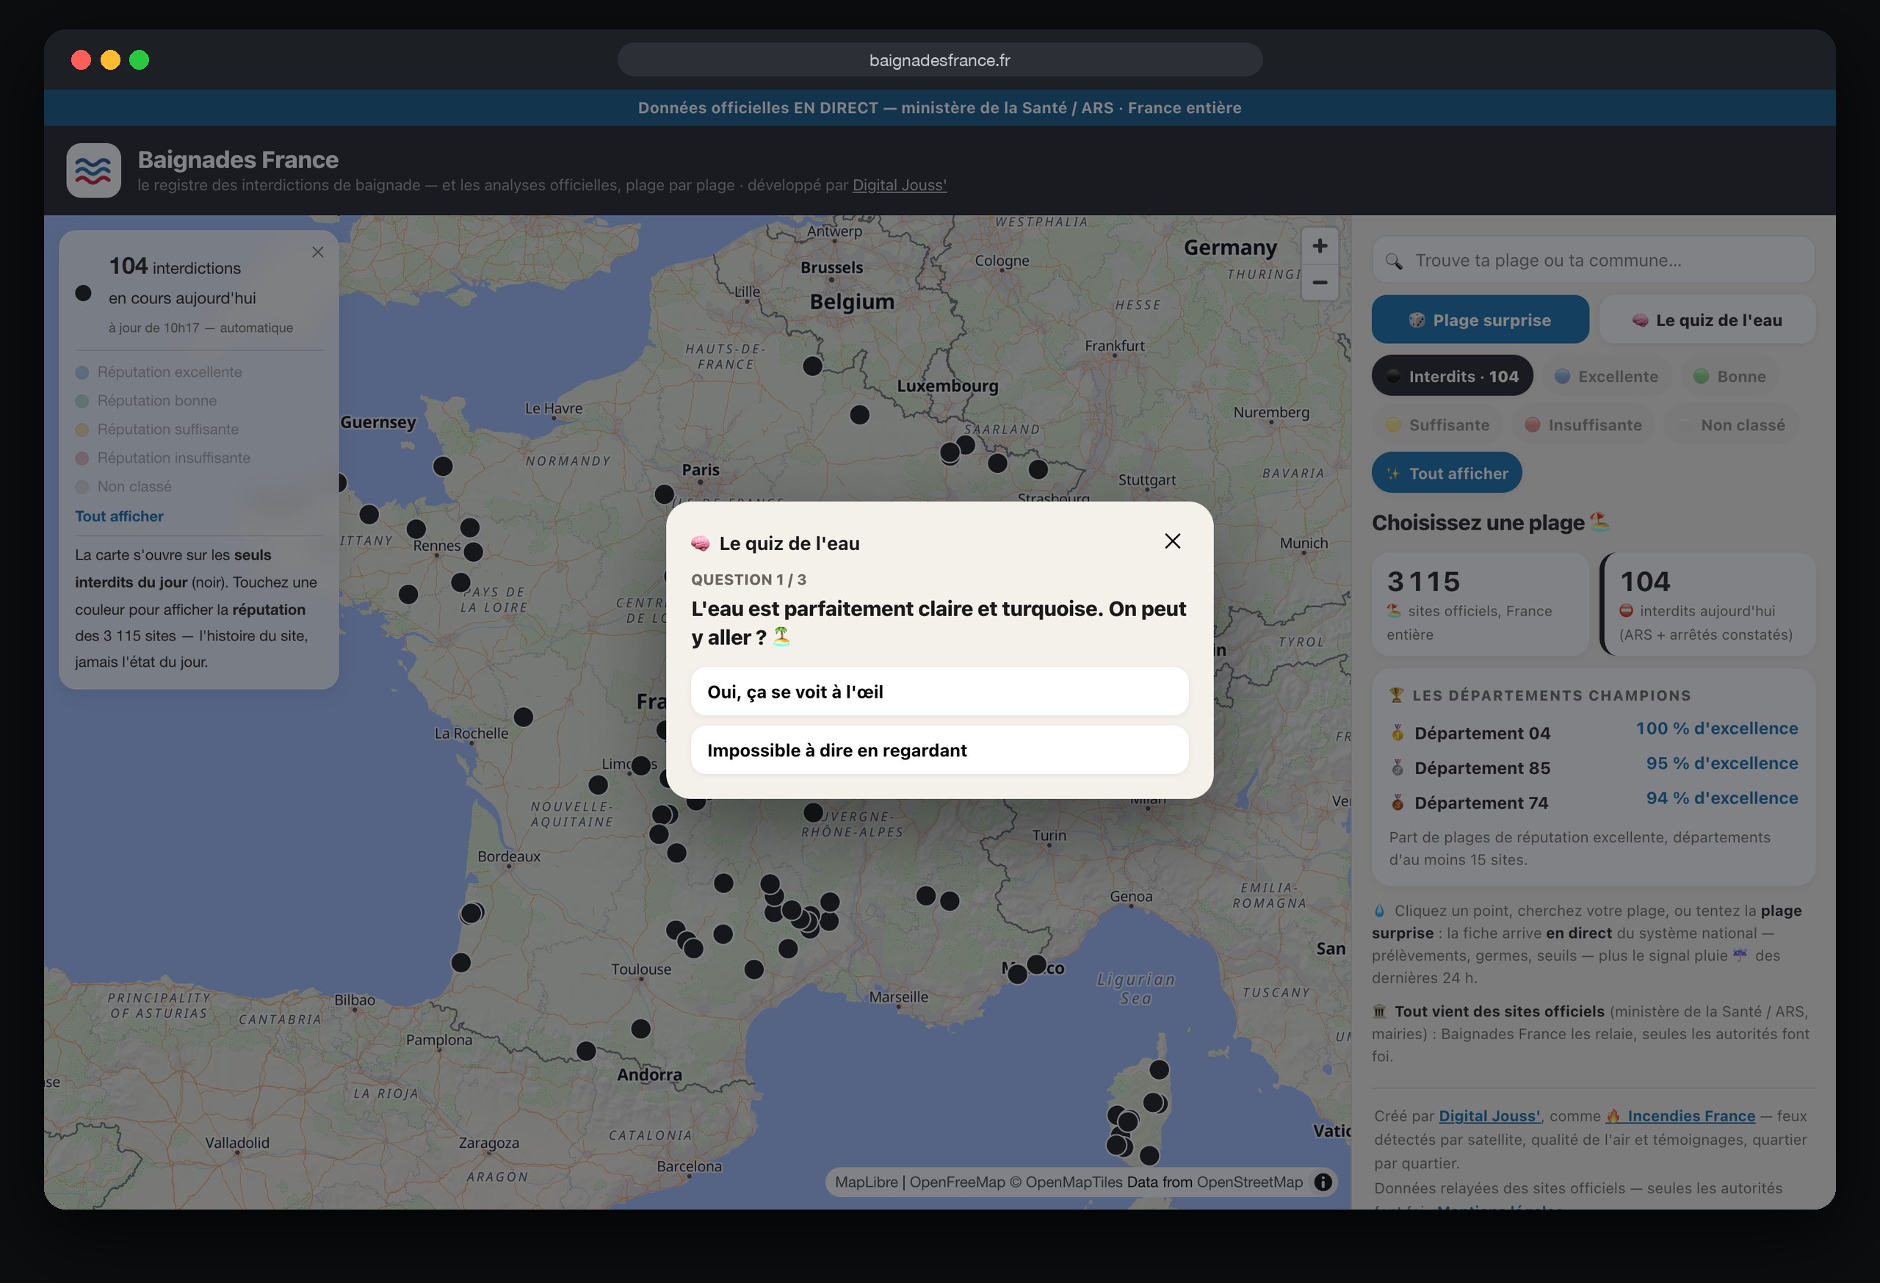Select 'Réputation insuffisante' legend entry
The width and height of the screenshot is (1880, 1283).
[x=162, y=458]
